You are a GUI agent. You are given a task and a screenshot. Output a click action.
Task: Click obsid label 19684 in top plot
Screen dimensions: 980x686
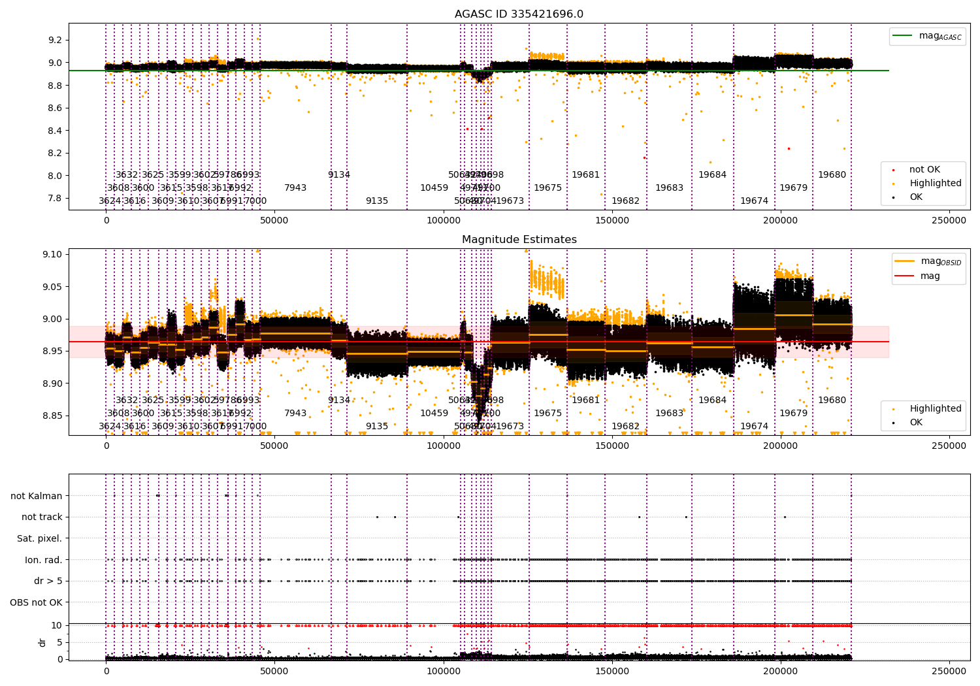tap(713, 175)
